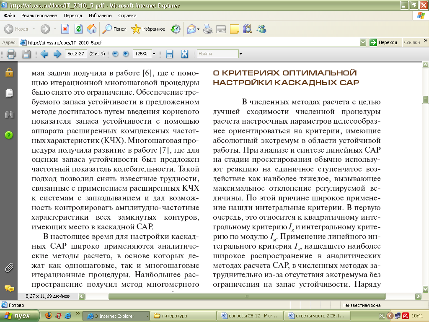Click the vertical scrollbar down arrow
429x322 pixels.
(x=425, y=289)
